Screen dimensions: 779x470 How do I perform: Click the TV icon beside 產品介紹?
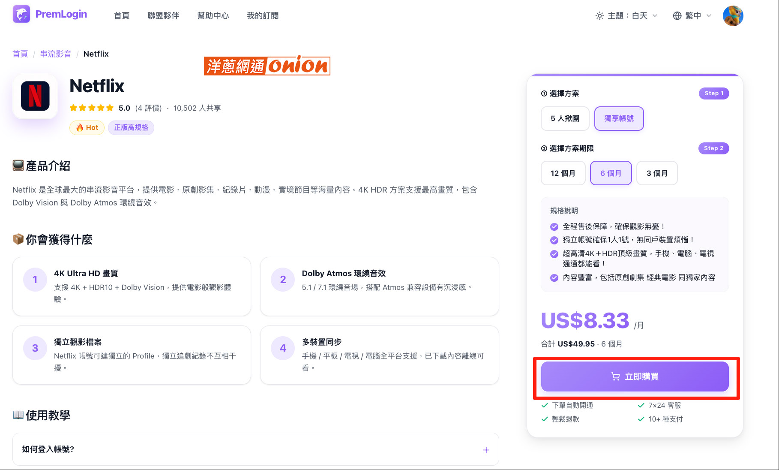point(18,166)
